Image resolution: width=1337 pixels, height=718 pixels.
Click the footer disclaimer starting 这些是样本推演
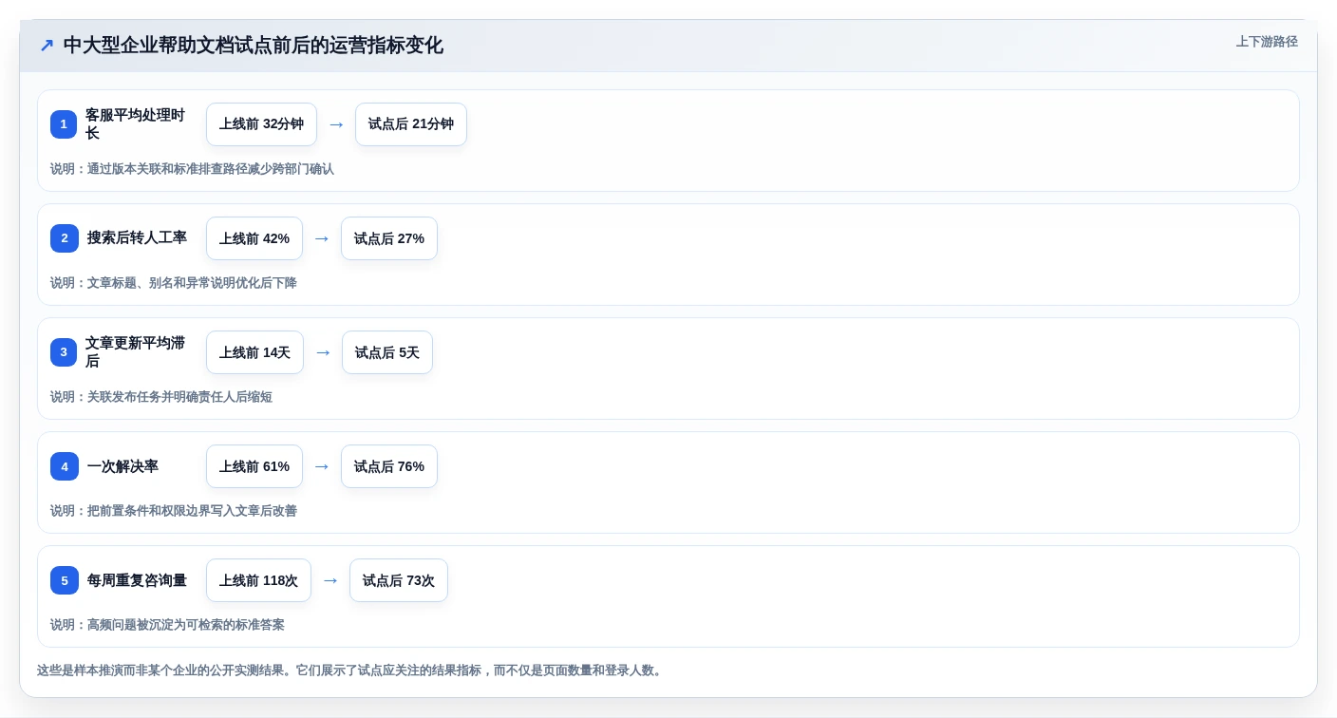click(351, 671)
